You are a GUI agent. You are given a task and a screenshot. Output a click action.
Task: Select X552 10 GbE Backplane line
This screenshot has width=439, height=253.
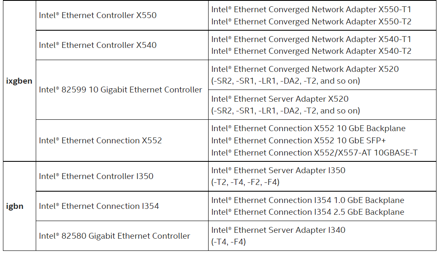click(308, 129)
